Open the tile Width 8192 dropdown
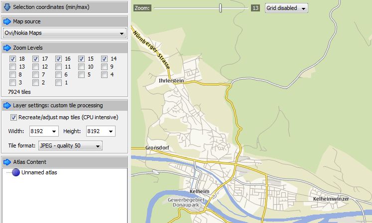372x223 pixels. click(x=44, y=131)
